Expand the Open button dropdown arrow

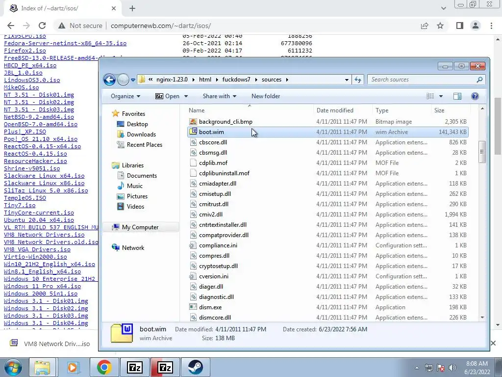(x=186, y=96)
